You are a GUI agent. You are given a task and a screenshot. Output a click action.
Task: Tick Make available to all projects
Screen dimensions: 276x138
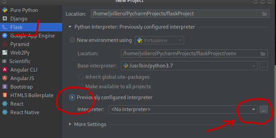pos(81,86)
